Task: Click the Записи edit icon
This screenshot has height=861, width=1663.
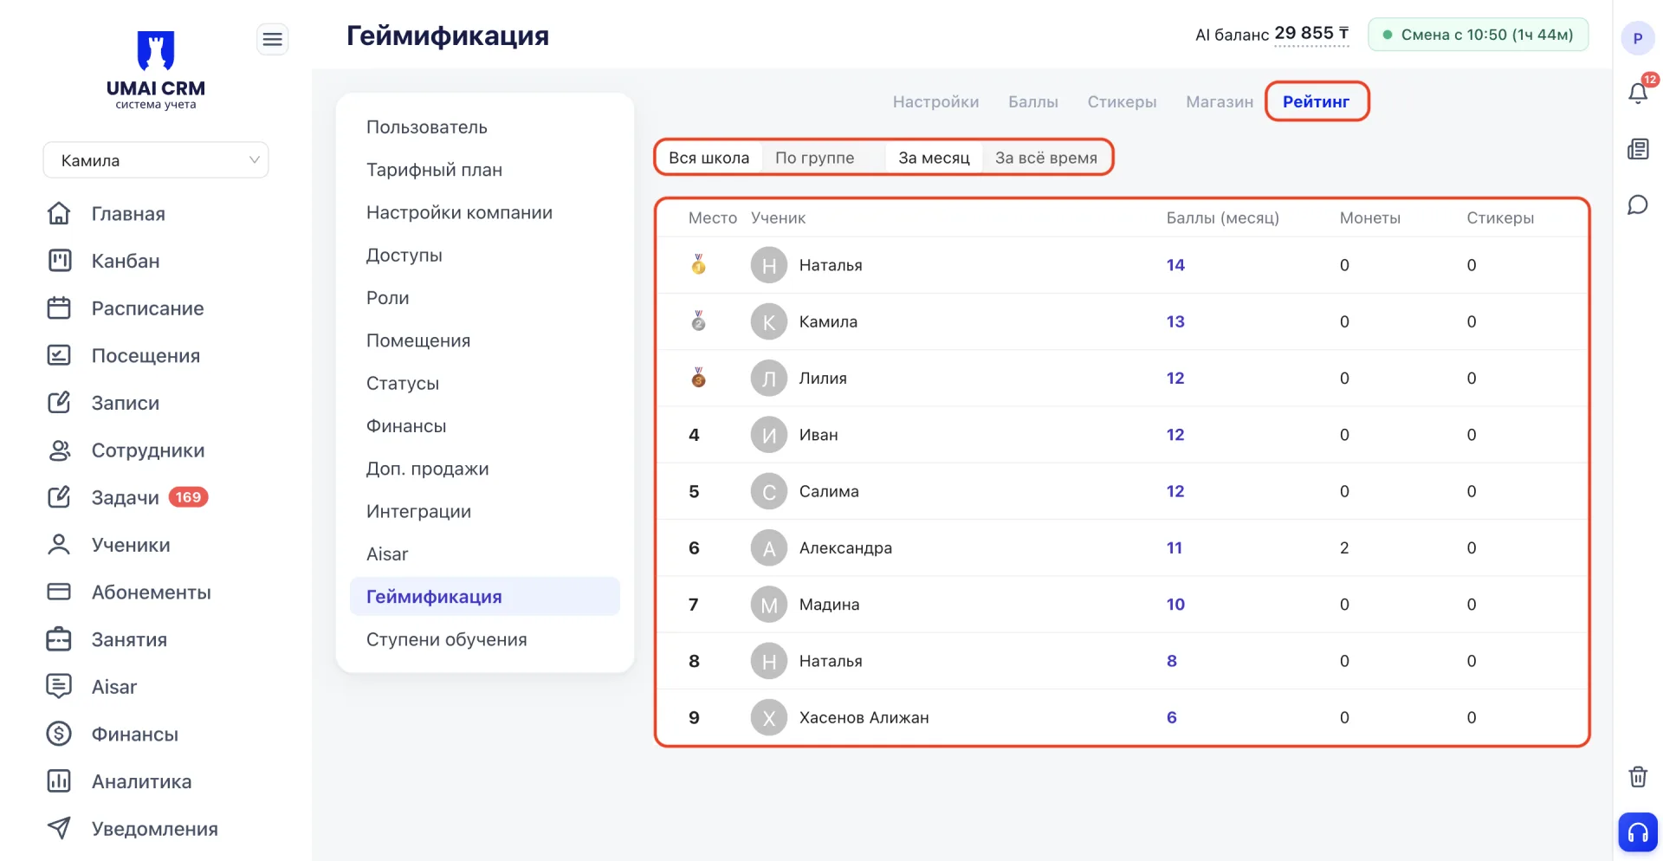Action: (59, 403)
